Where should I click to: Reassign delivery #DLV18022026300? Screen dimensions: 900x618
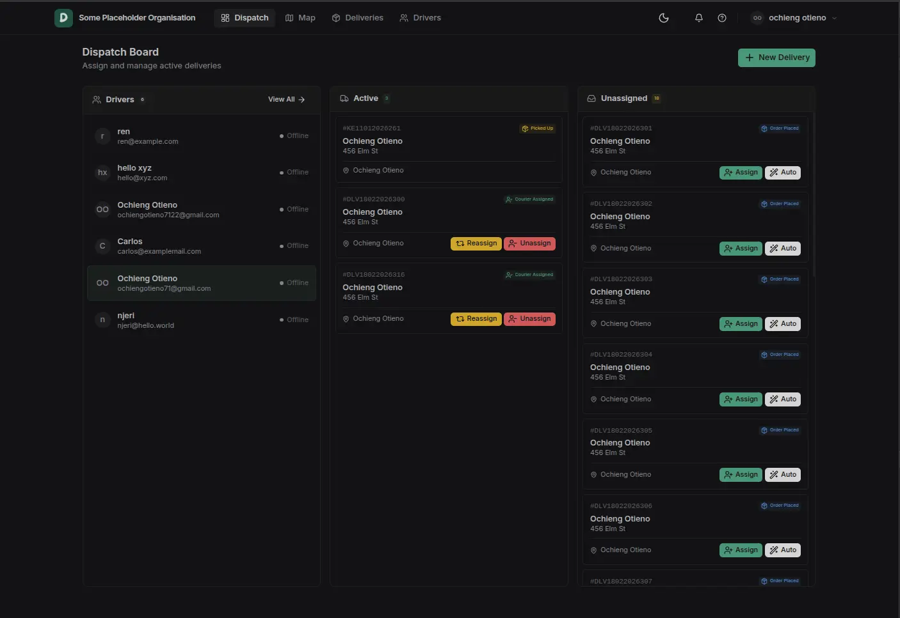[476, 243]
